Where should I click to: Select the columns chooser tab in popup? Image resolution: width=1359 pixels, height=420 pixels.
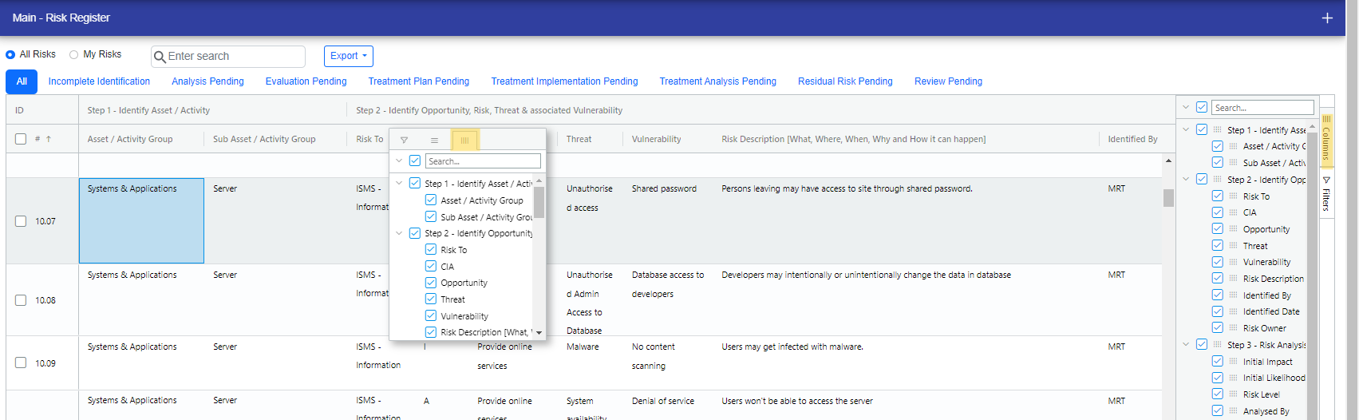tap(464, 140)
